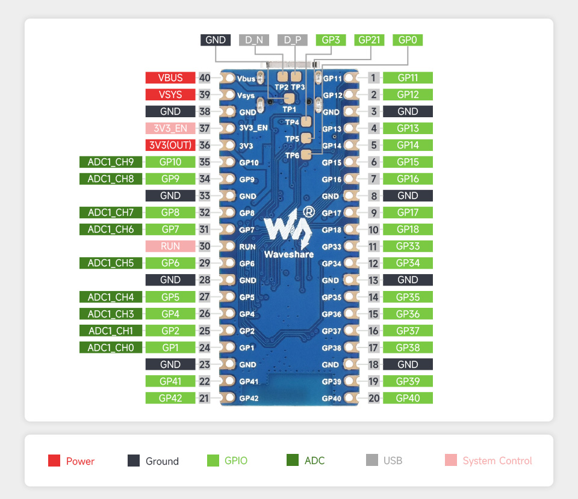Click the VBUS pin label
578x499 pixels.
tap(170, 78)
